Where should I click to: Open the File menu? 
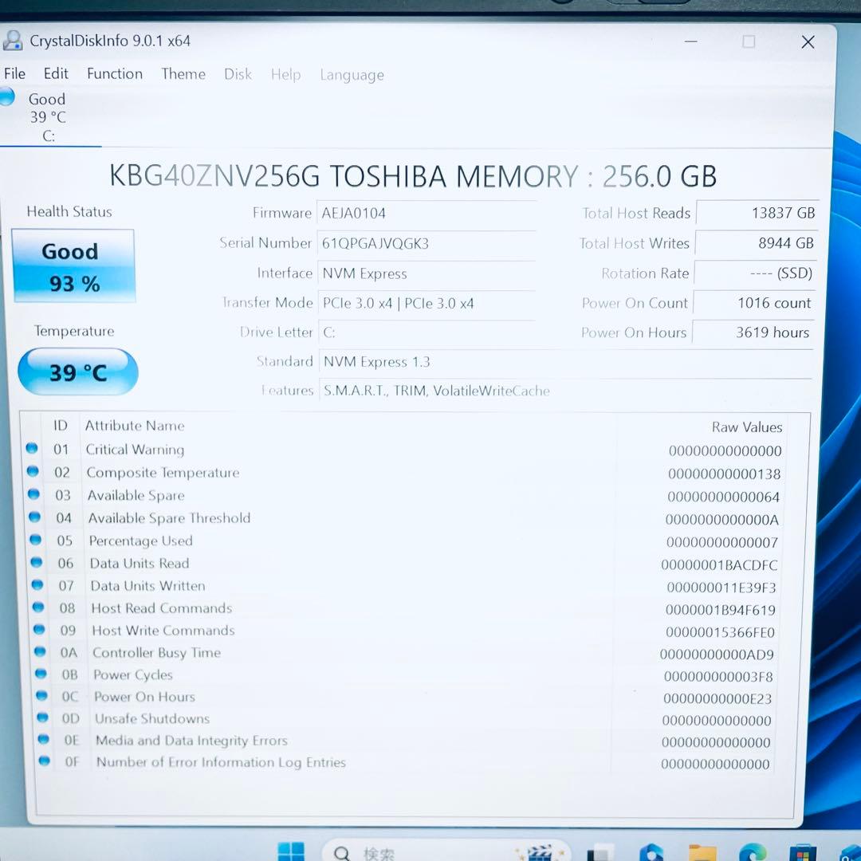[x=14, y=73]
